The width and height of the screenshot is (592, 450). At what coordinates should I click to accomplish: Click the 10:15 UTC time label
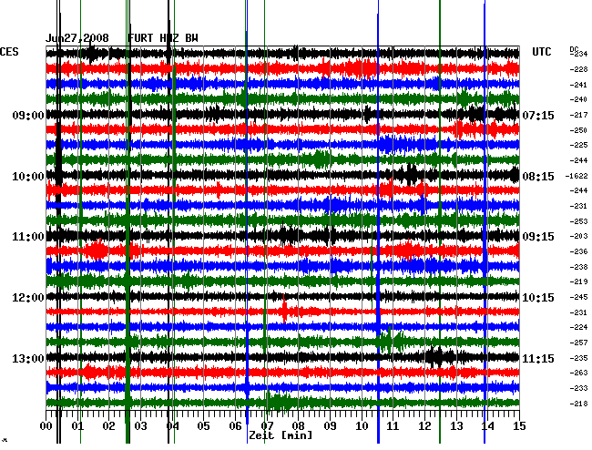click(538, 298)
